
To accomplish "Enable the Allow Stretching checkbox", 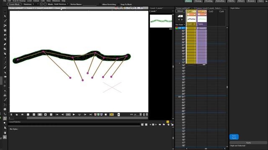I will tap(100, 5).
